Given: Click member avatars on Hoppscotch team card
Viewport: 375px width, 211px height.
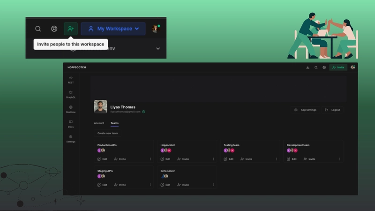Looking at the screenshot, I should coord(166,151).
